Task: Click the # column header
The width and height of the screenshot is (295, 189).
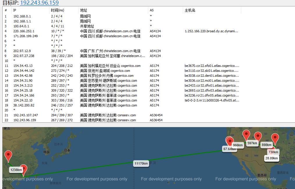Action: [7, 10]
